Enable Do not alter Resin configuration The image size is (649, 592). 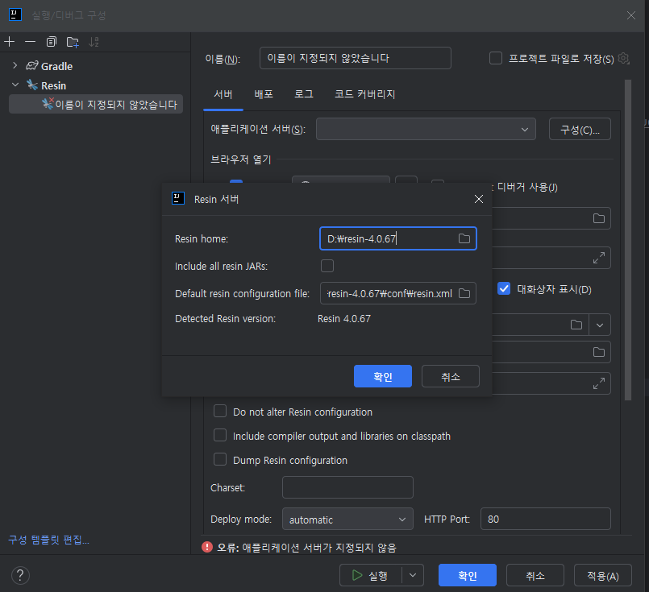click(x=220, y=412)
